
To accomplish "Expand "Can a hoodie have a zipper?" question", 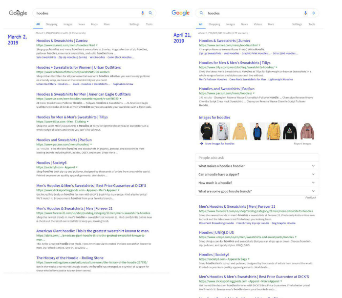I will (313, 174).
